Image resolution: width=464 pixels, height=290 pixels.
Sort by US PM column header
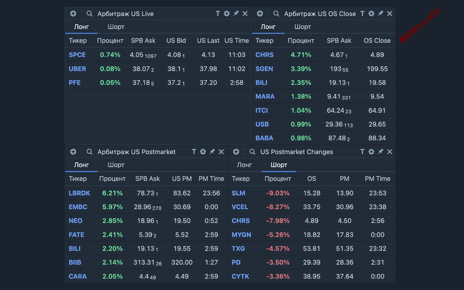coord(182,179)
